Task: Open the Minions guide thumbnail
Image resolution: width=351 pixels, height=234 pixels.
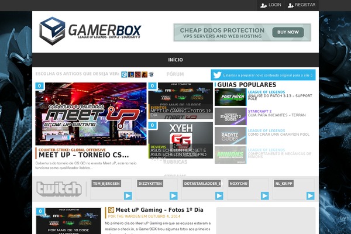Action: [230, 155]
